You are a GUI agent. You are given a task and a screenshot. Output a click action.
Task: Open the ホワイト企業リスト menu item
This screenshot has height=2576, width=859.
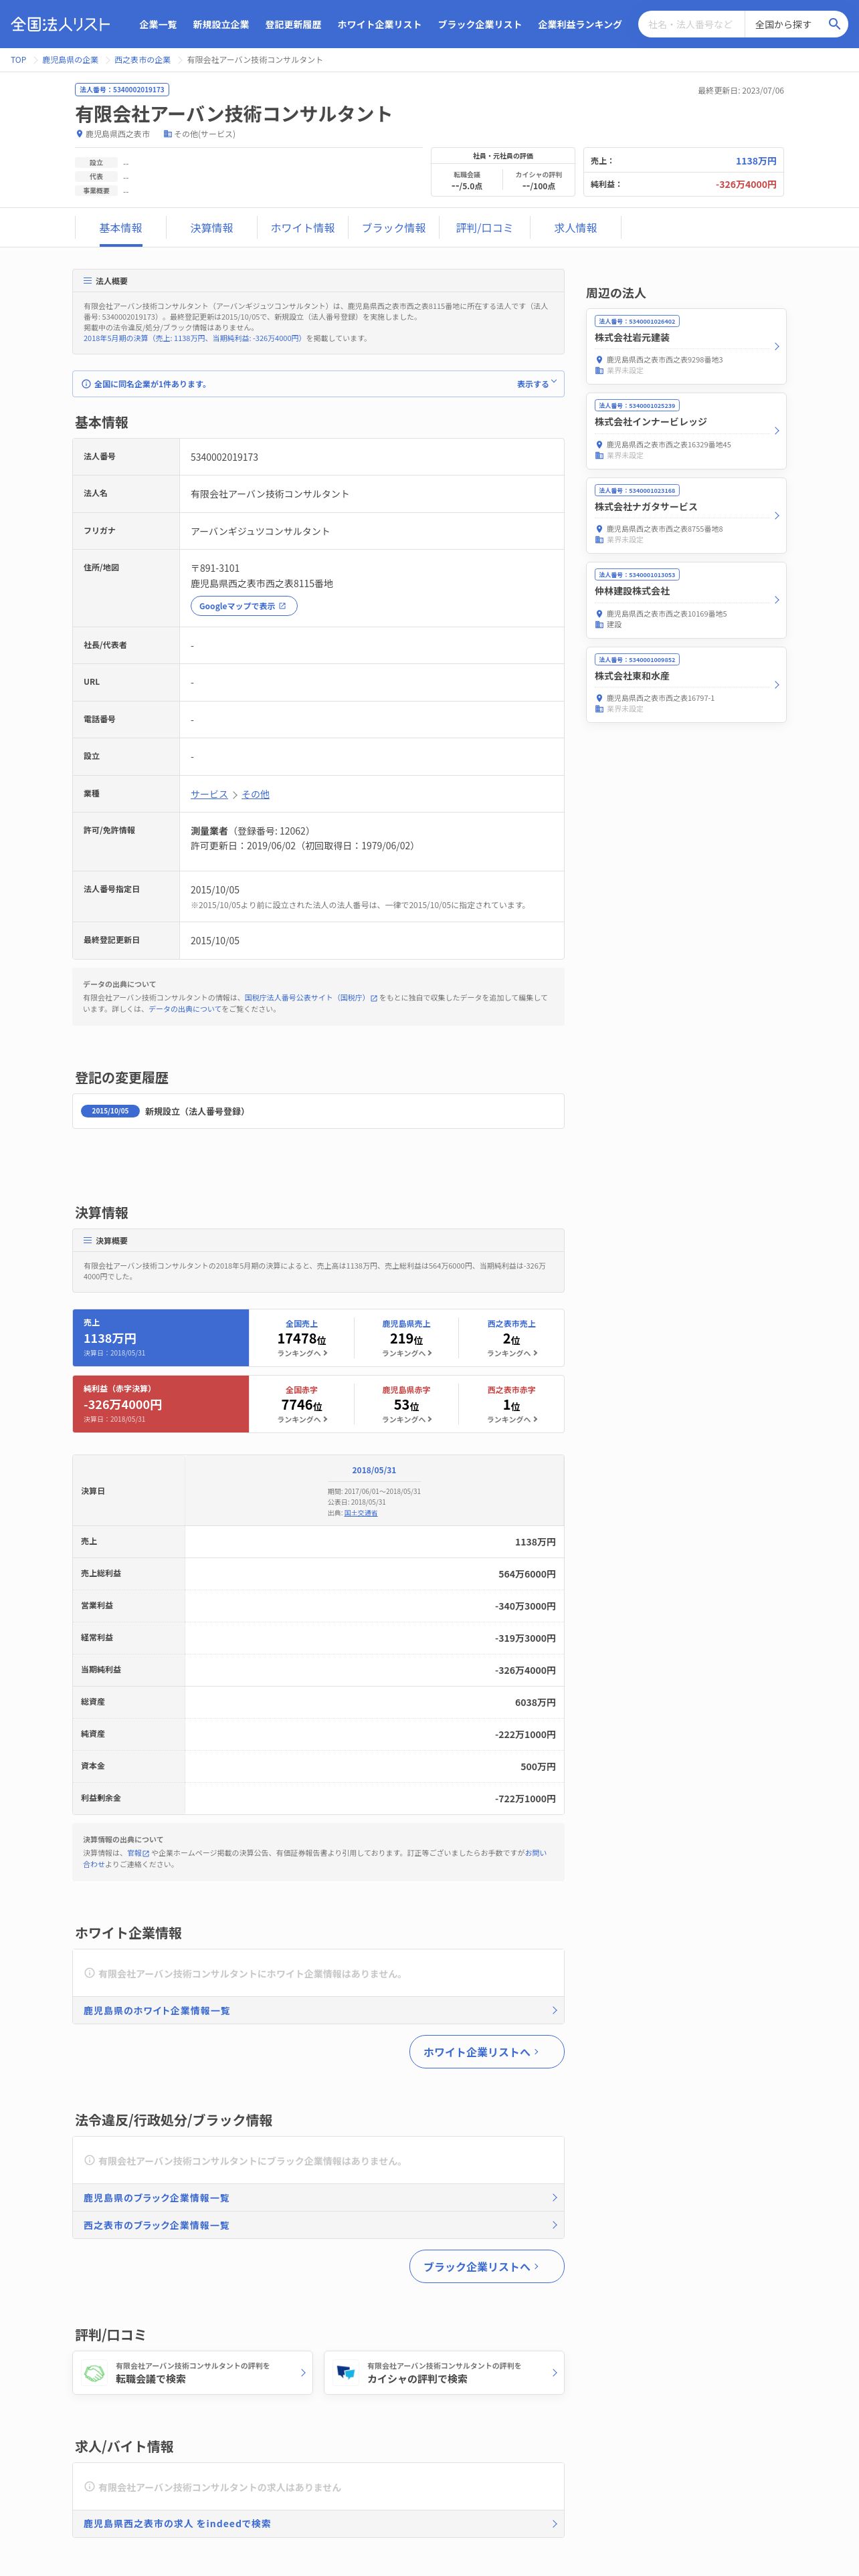coord(379,24)
